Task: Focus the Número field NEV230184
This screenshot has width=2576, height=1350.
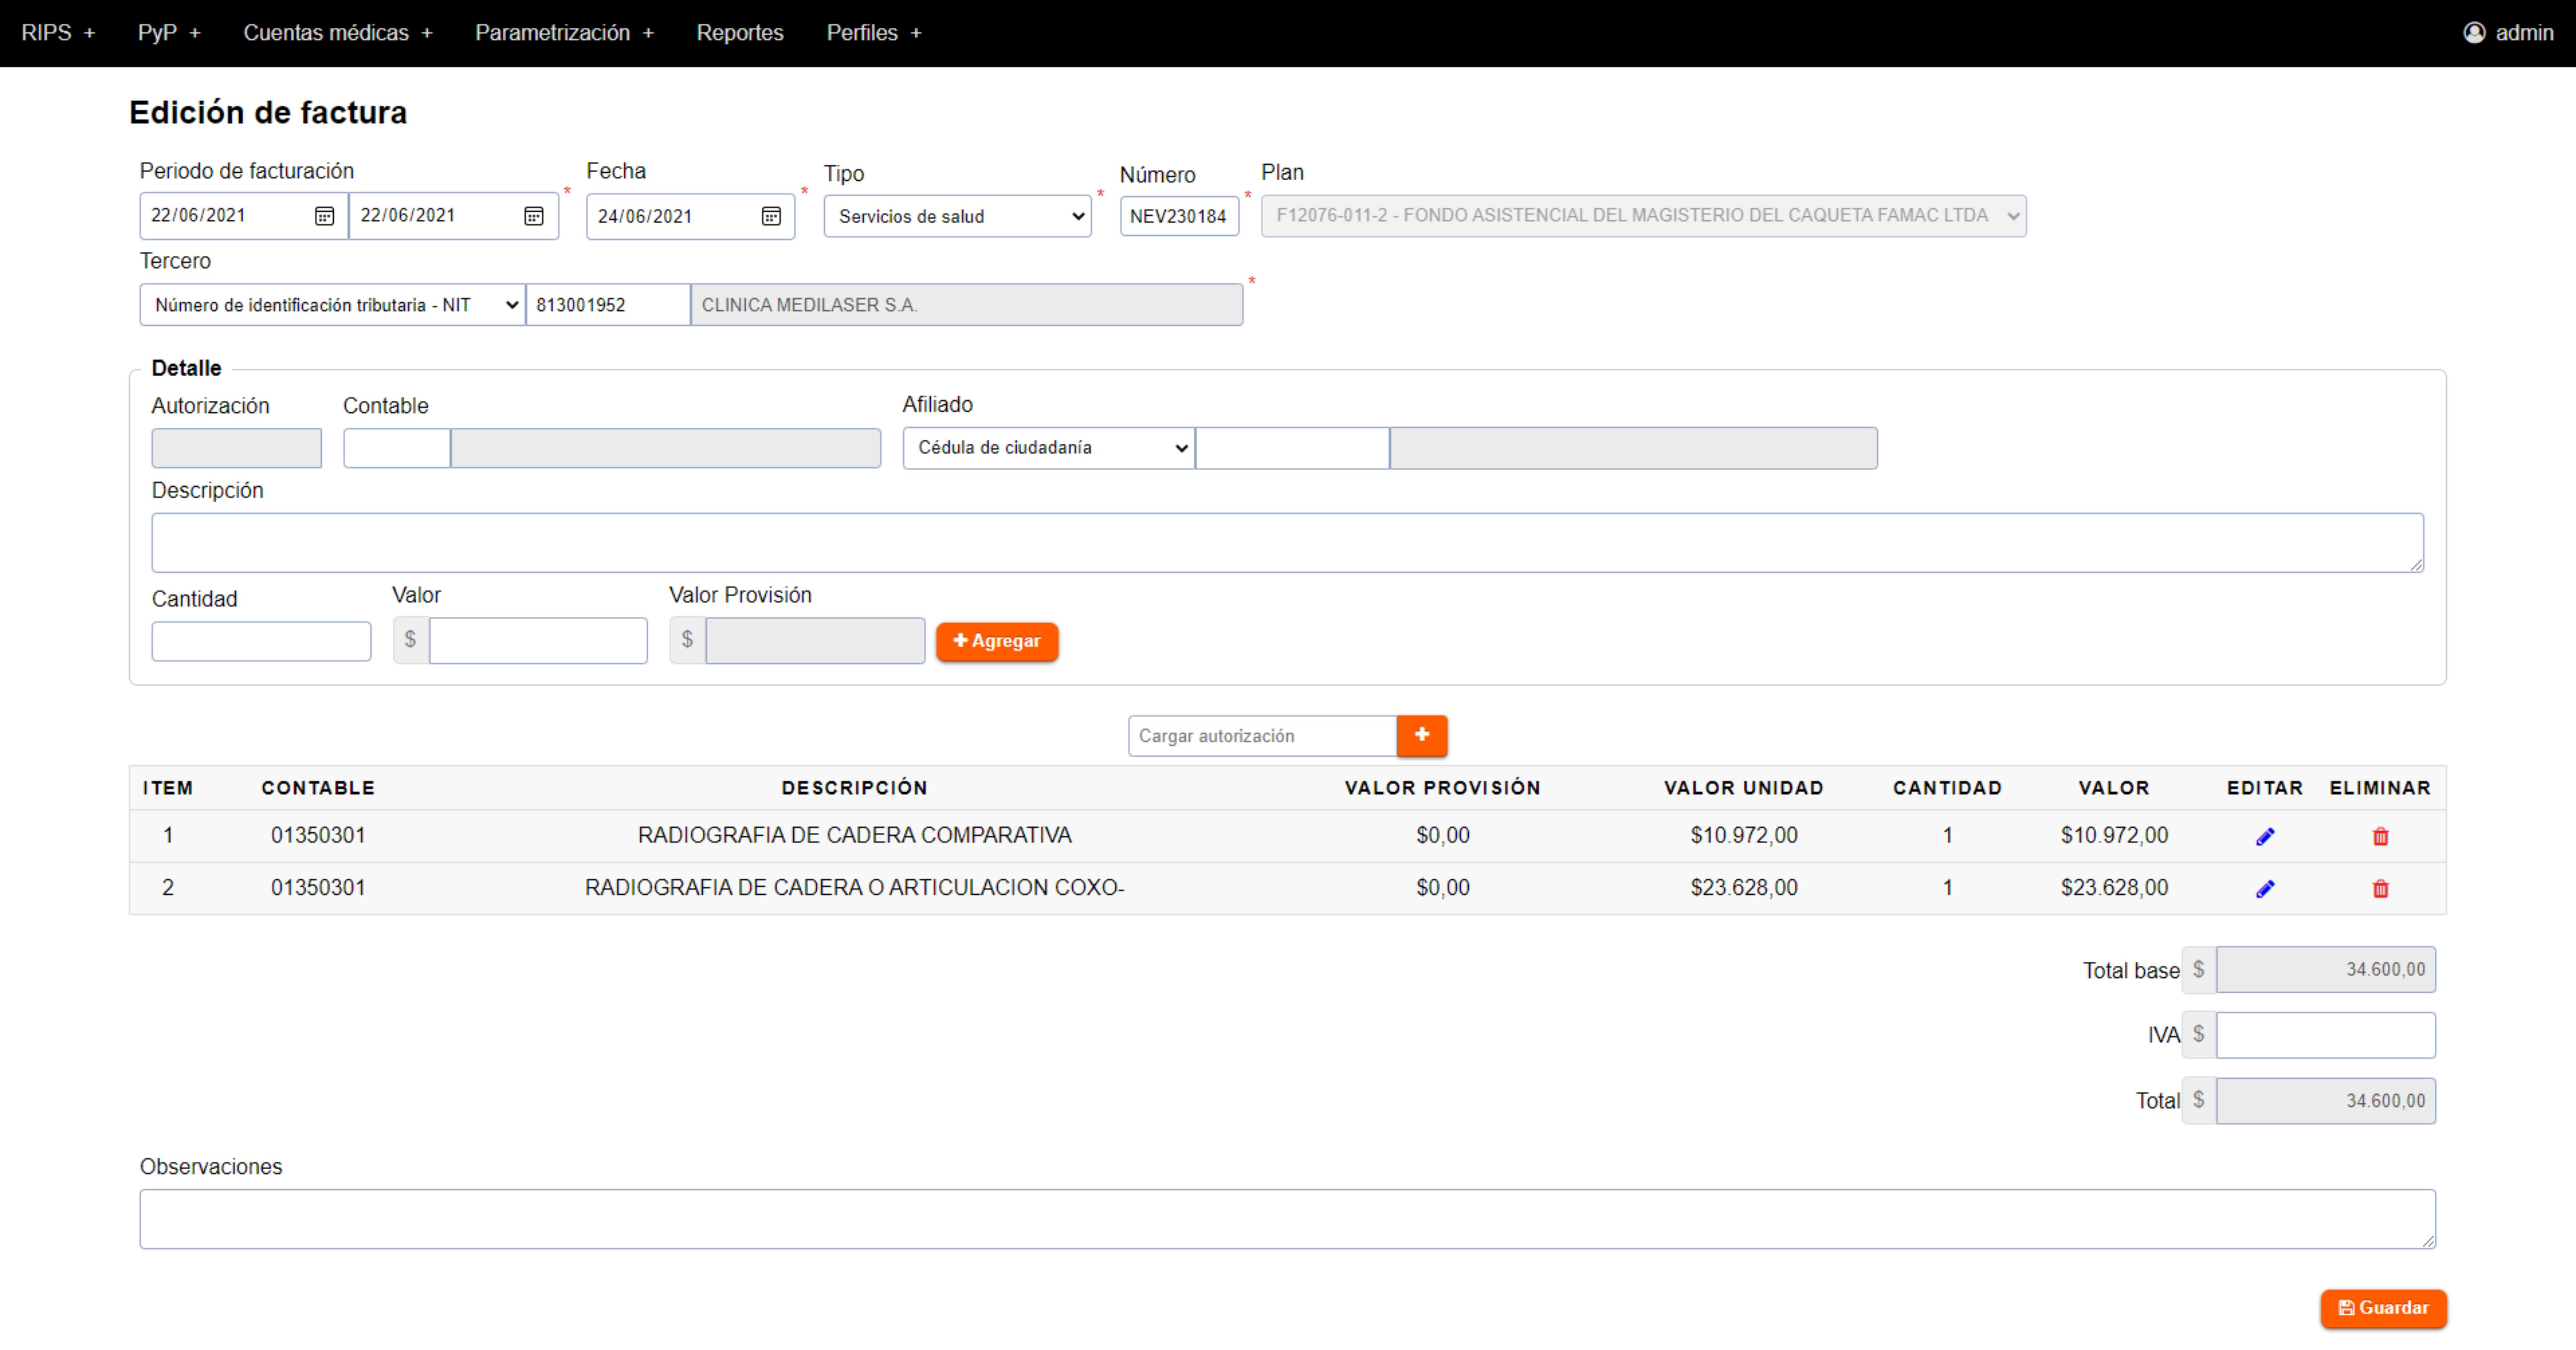Action: [x=1179, y=216]
